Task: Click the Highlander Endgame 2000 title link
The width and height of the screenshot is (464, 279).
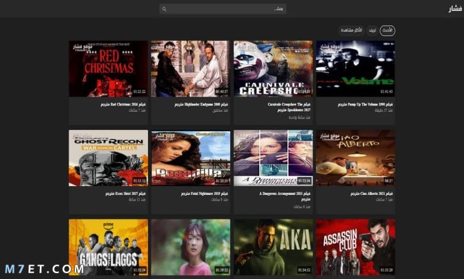Action: pyautogui.click(x=201, y=104)
